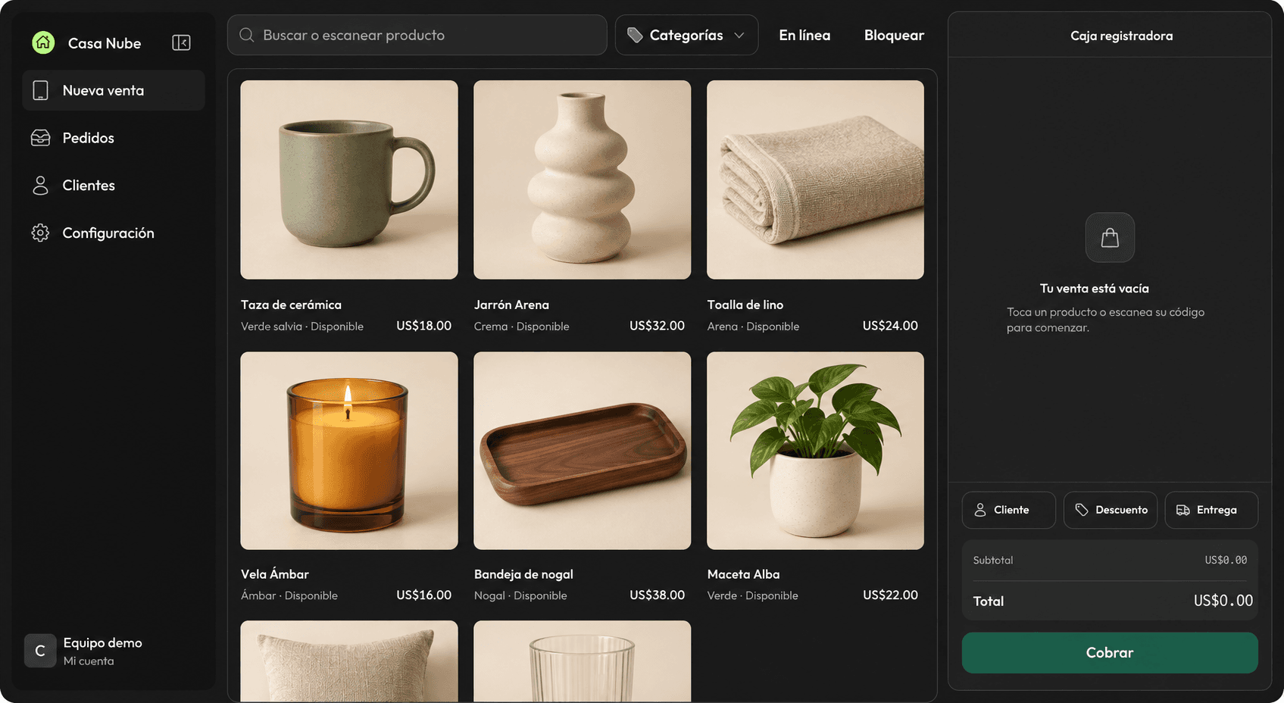Viewport: 1284px width, 703px height.
Task: Open the Equipo demo account label
Action: coord(103,642)
